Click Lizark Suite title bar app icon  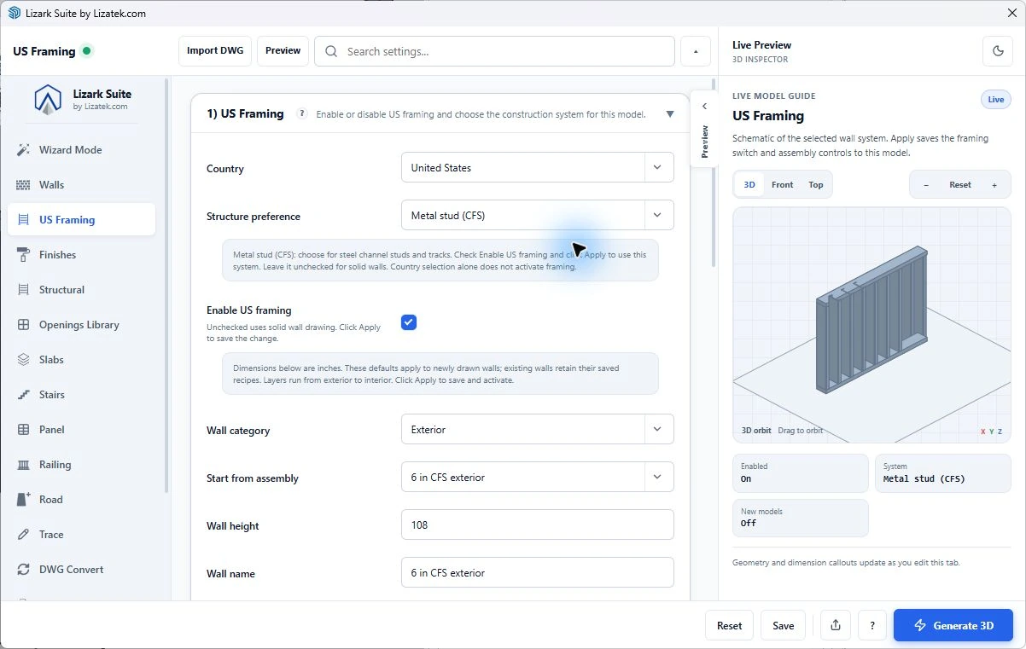pyautogui.click(x=14, y=12)
